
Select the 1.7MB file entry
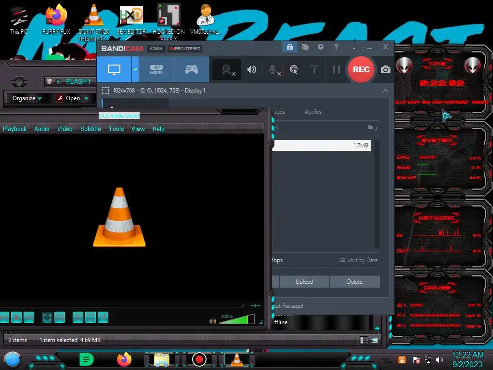pyautogui.click(x=322, y=145)
